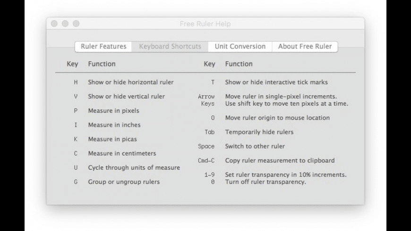The height and width of the screenshot is (231, 411).
Task: Click 'Set ruler transparency in 10% increments'
Action: click(x=286, y=174)
